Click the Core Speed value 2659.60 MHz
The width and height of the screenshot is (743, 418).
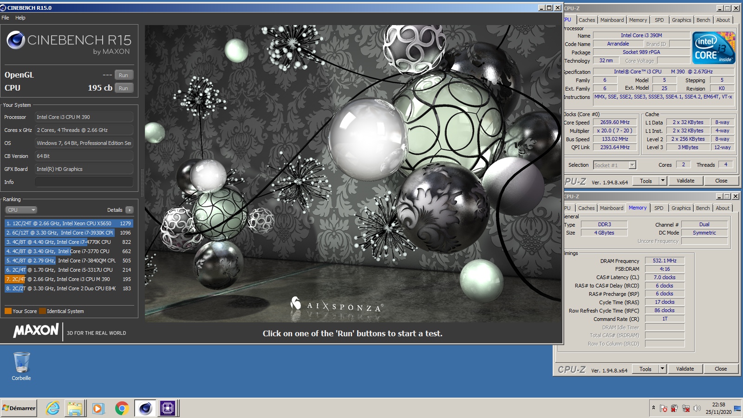tap(615, 123)
